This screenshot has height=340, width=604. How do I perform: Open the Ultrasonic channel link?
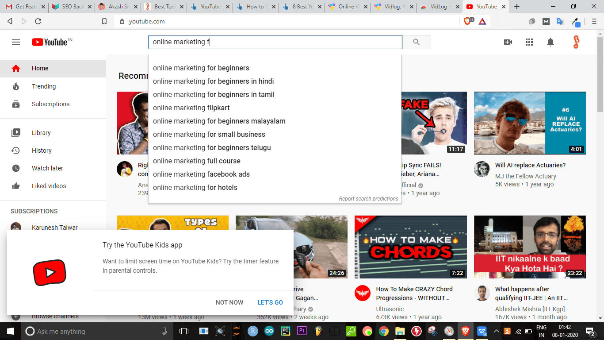(390, 309)
